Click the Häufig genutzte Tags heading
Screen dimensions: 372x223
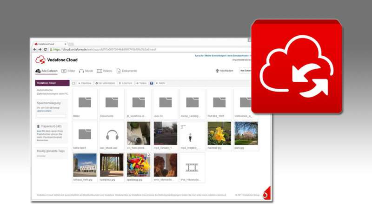[x=51, y=151]
